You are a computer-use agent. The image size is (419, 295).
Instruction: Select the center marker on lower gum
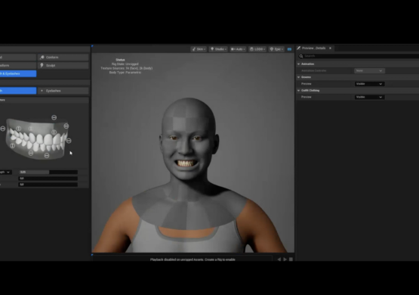point(47,156)
